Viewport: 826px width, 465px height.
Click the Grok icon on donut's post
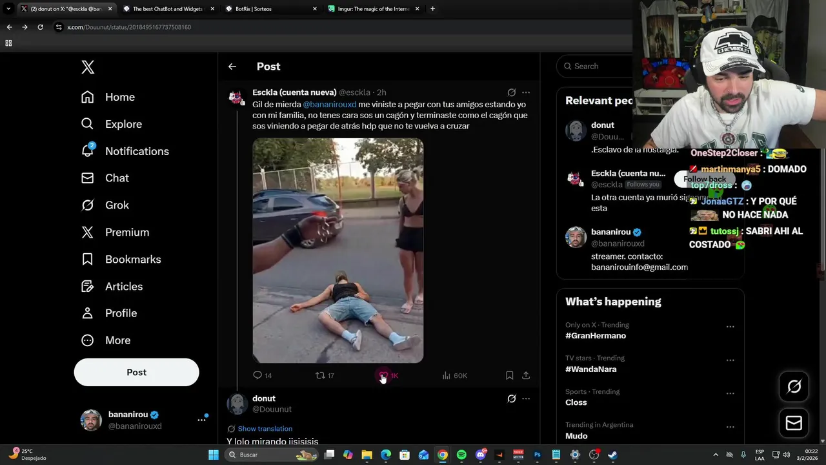point(512,398)
